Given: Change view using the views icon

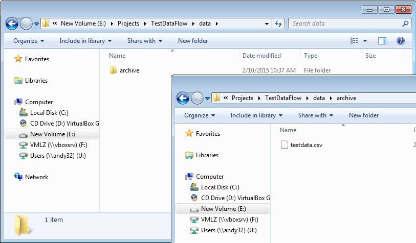Looking at the screenshot, I should 354,41.
